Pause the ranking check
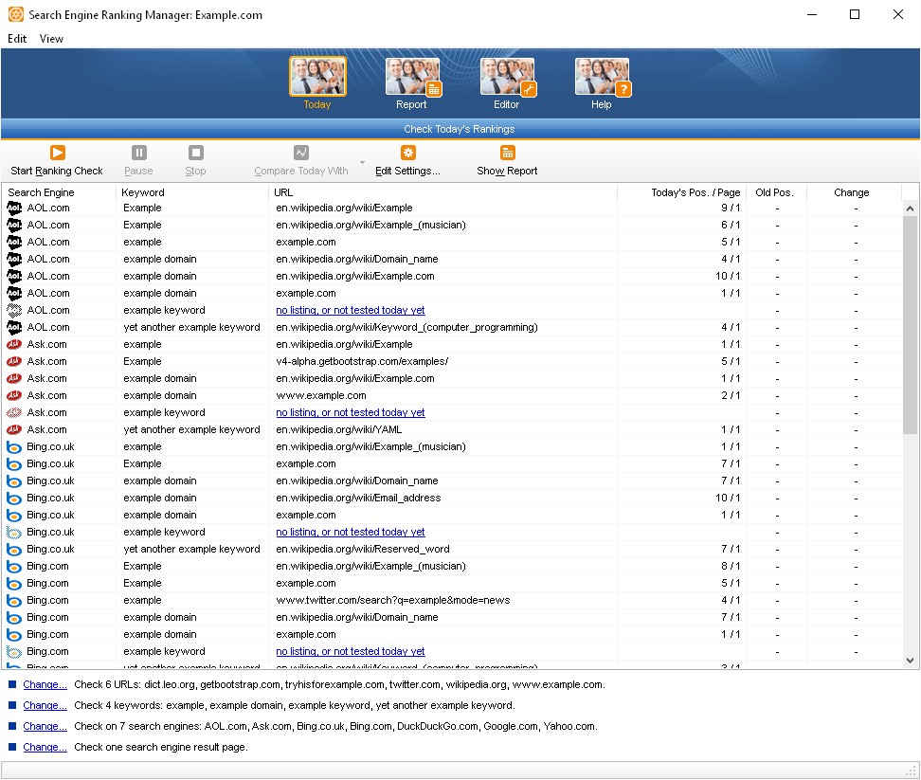Viewport: 921px width, 780px height. coord(138,153)
